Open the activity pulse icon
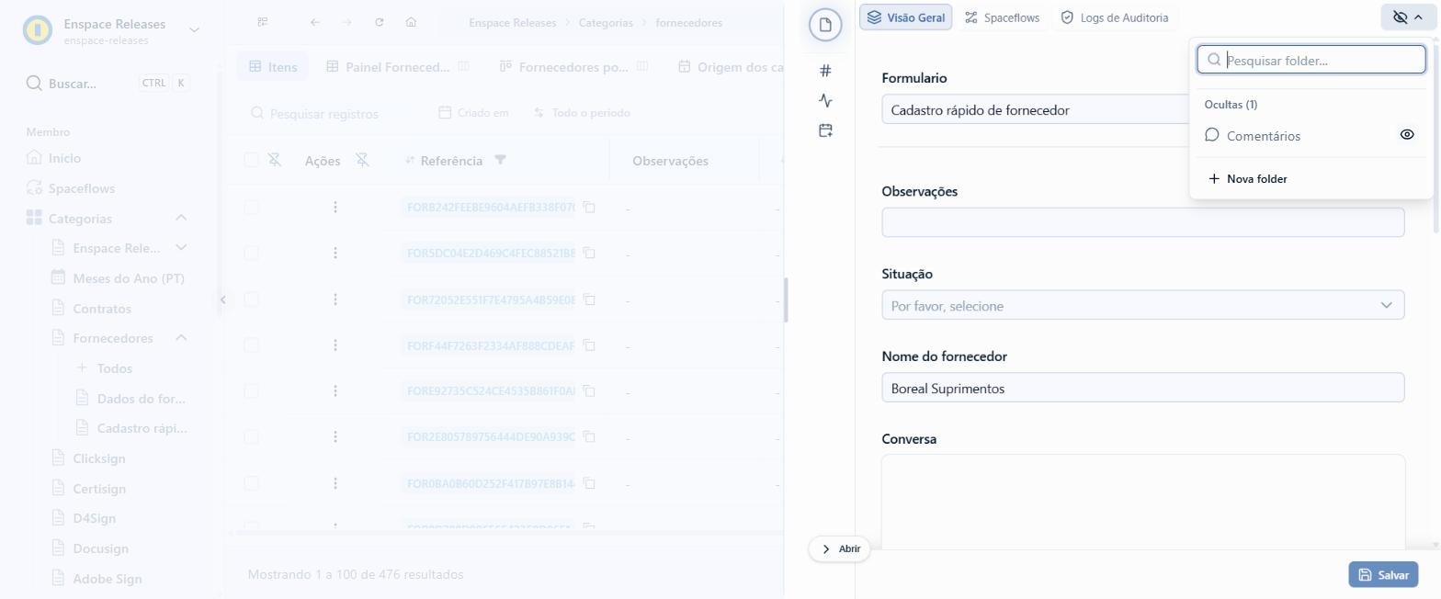1441x599 pixels. [x=825, y=100]
